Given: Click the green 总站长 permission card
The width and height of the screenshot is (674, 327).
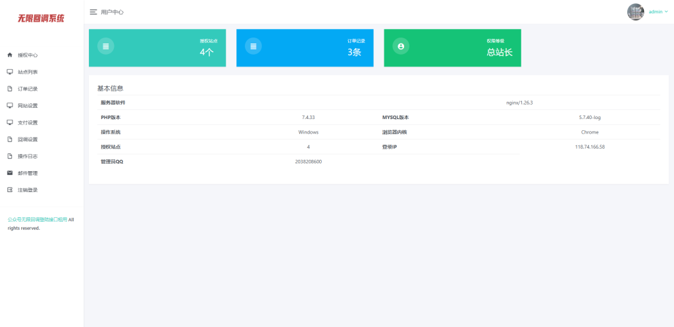Looking at the screenshot, I should (x=452, y=48).
